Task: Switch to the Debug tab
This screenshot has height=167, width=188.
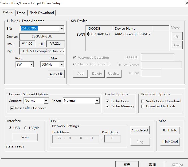Action: [8, 12]
